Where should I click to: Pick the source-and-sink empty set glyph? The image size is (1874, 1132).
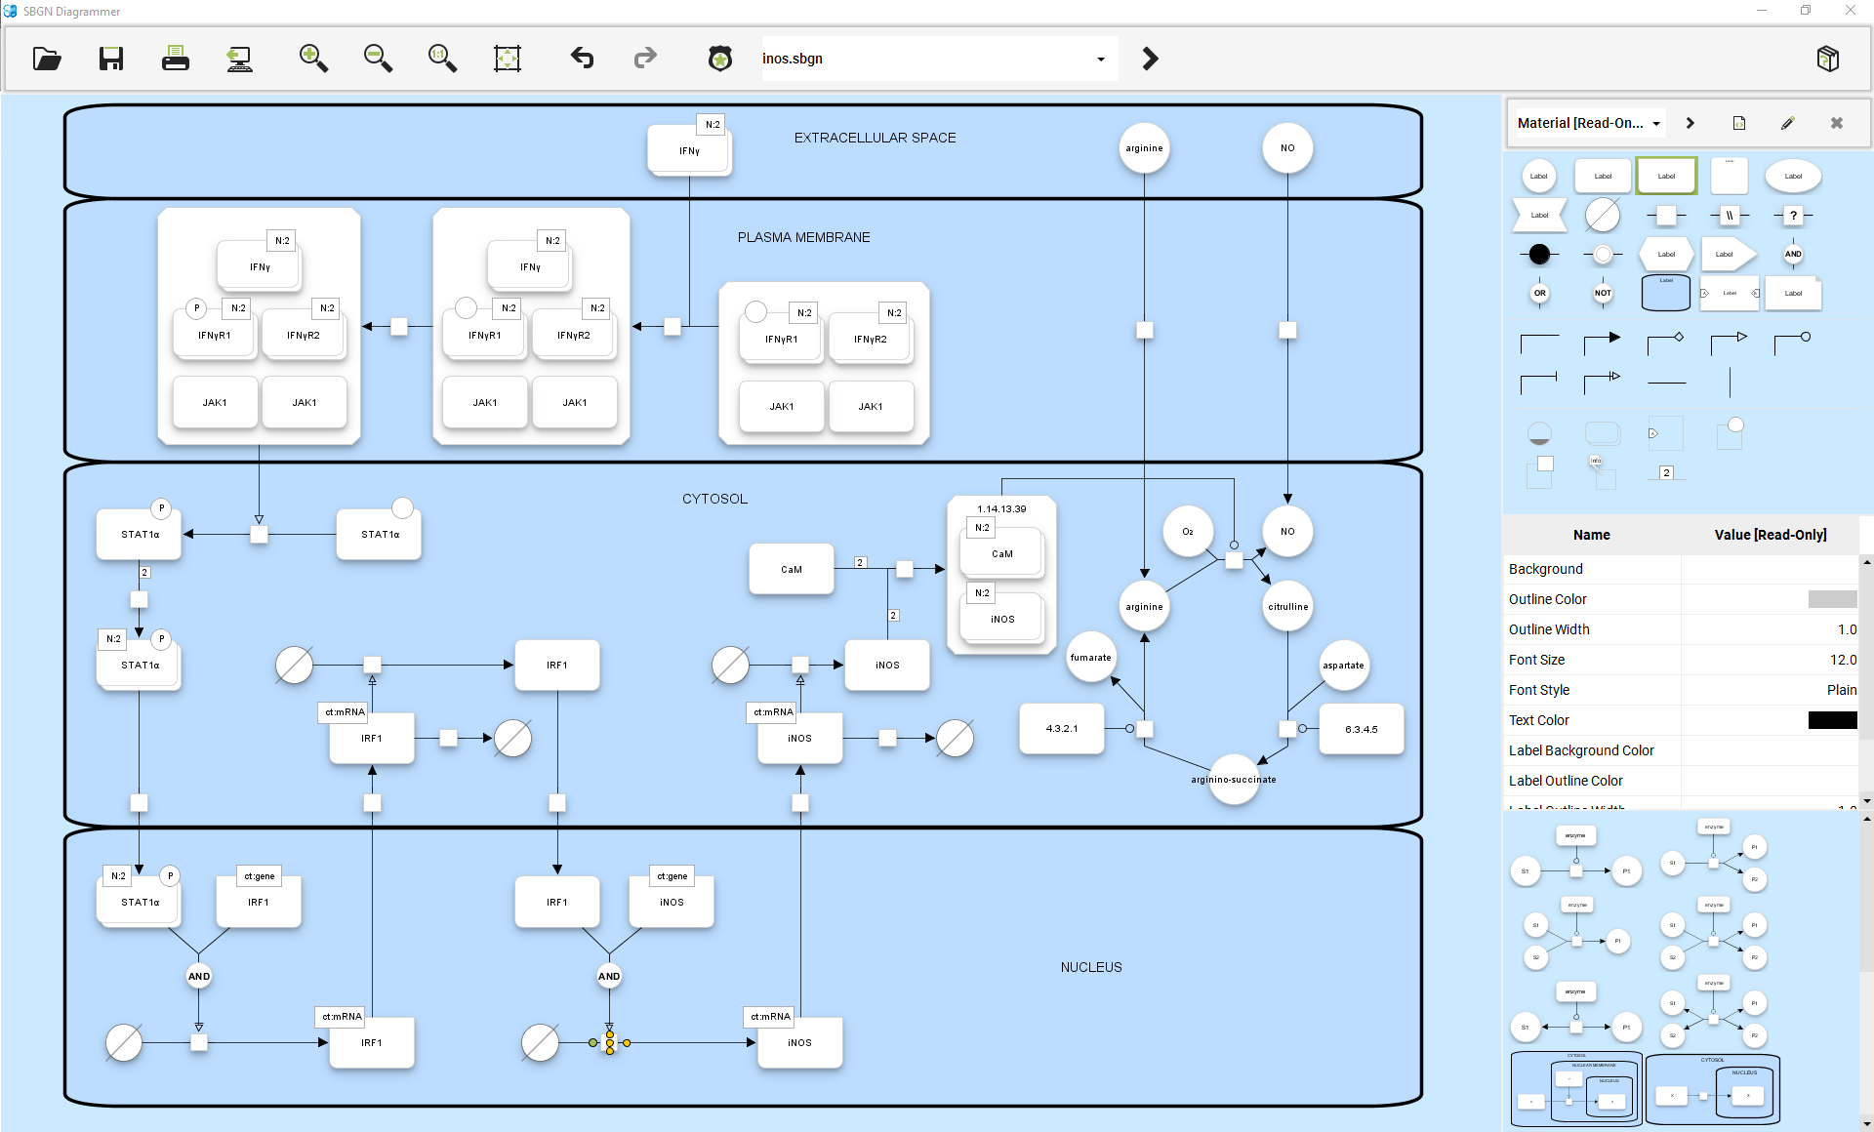1603,216
